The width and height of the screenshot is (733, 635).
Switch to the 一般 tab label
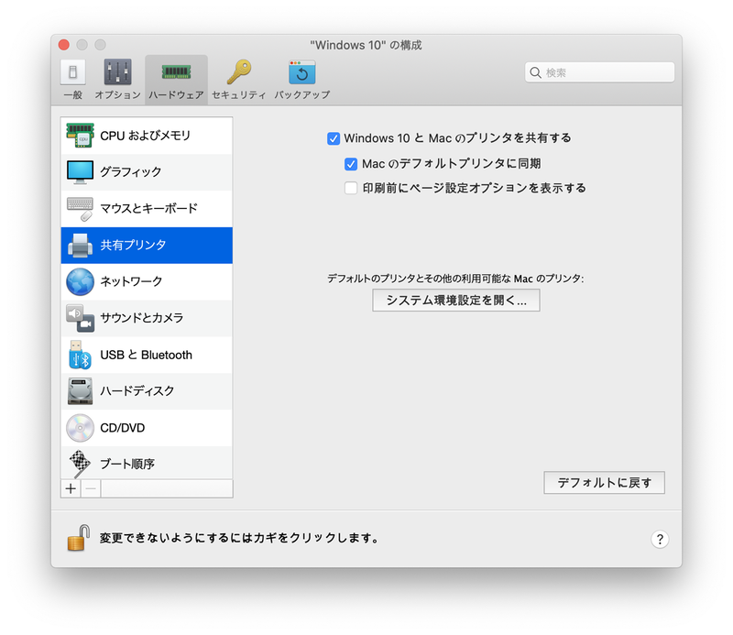(73, 95)
